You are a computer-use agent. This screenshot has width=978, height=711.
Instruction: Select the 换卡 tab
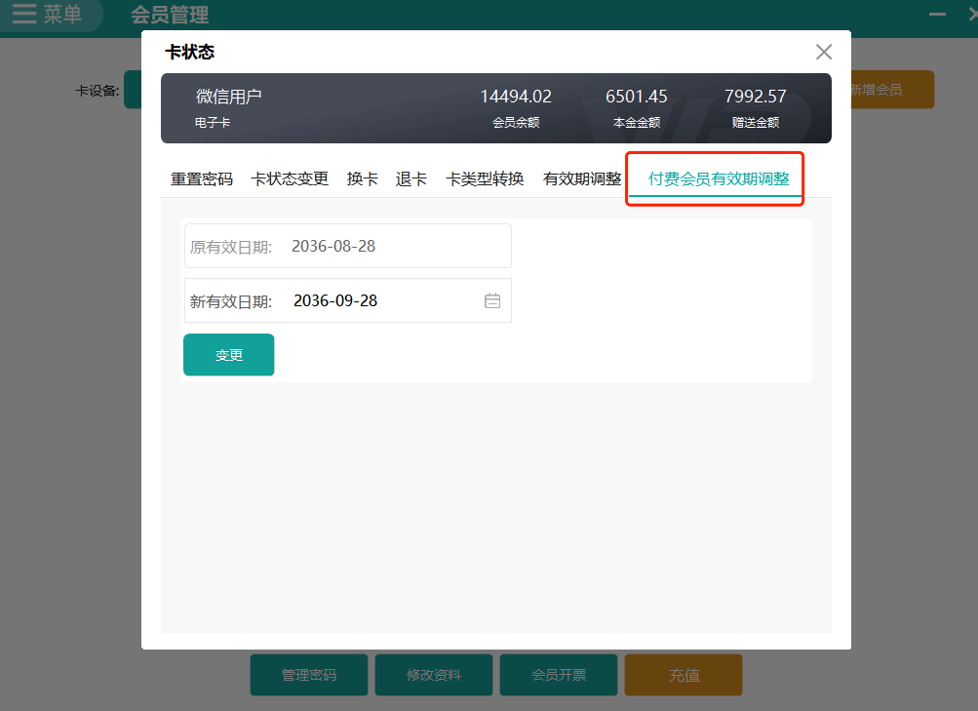click(x=361, y=178)
